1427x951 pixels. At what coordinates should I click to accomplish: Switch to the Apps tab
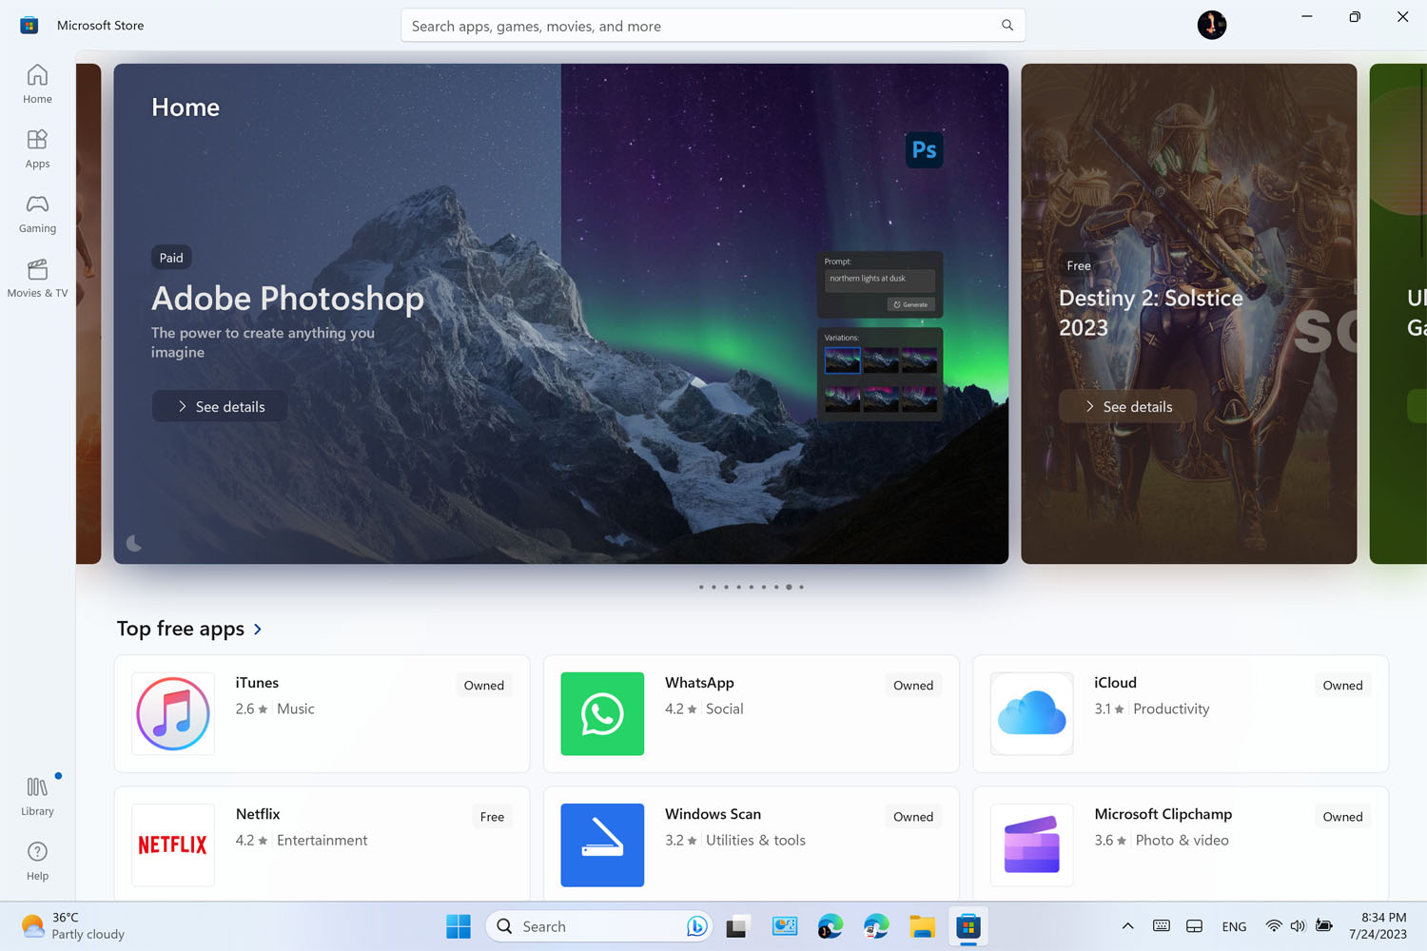coord(37,148)
